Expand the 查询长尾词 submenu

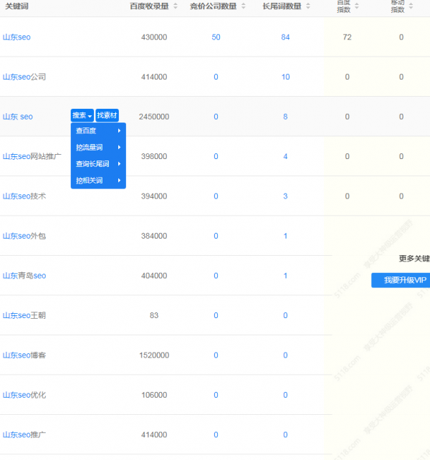click(x=98, y=164)
